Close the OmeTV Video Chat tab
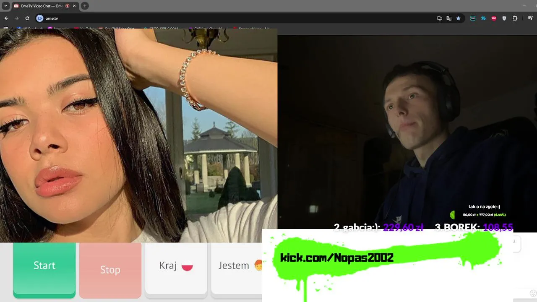 click(75, 6)
